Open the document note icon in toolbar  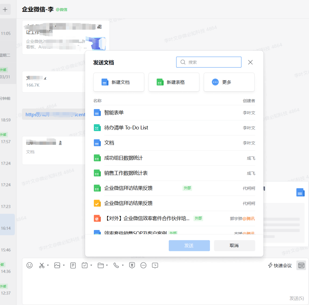(x=73, y=265)
